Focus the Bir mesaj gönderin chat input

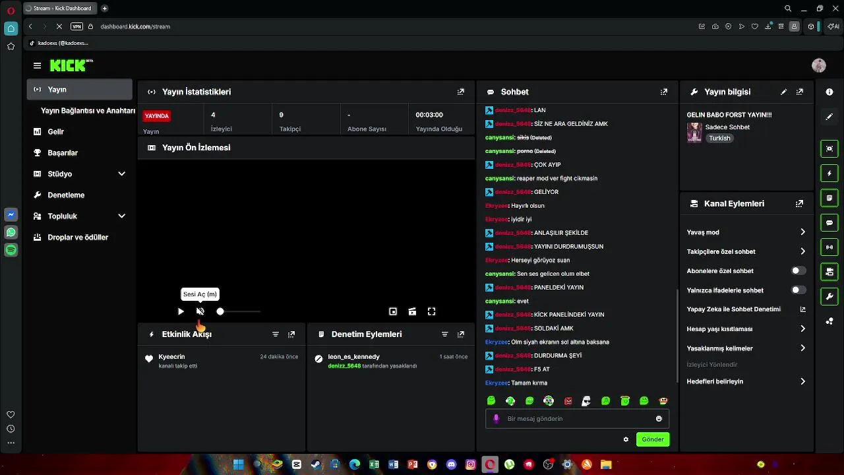click(577, 419)
